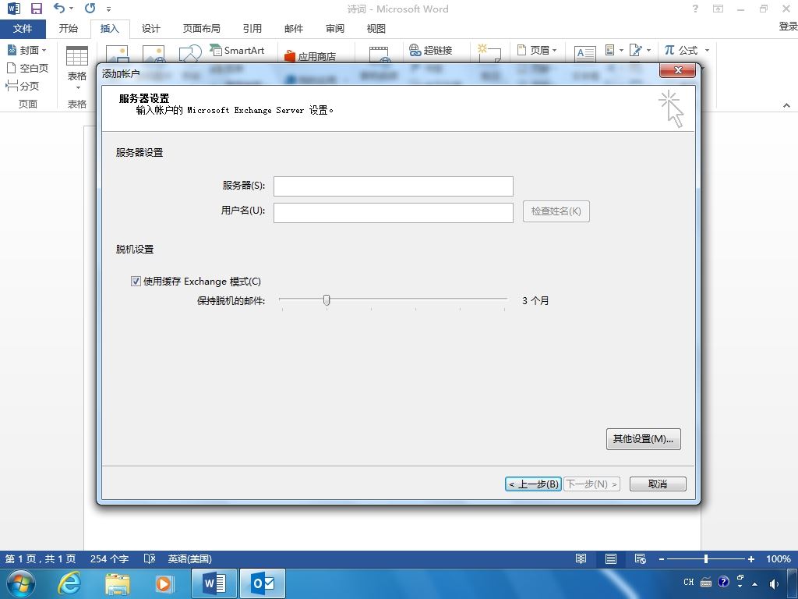
Task: Click the Outlook taskbar icon
Action: coord(263,583)
